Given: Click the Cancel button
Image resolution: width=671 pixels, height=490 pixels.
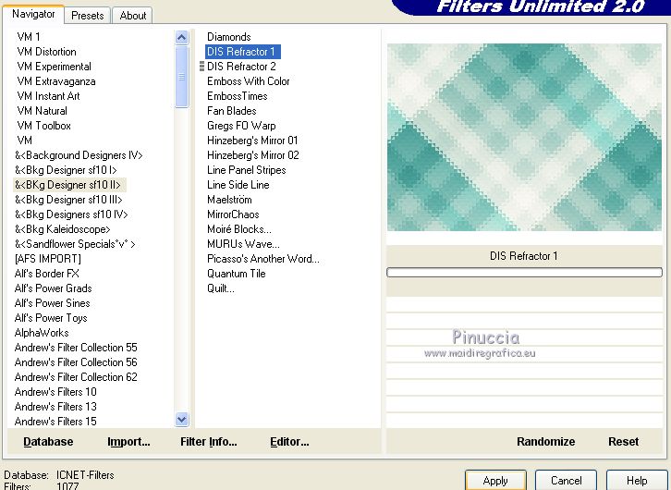Looking at the screenshot, I should (566, 481).
